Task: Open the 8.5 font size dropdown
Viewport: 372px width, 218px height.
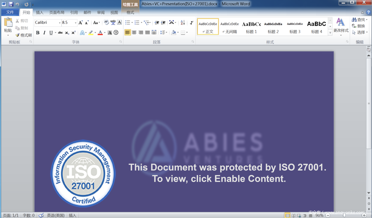Action: (x=76, y=23)
